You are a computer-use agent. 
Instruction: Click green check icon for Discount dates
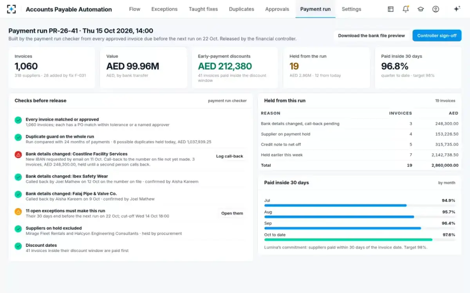coord(18,246)
